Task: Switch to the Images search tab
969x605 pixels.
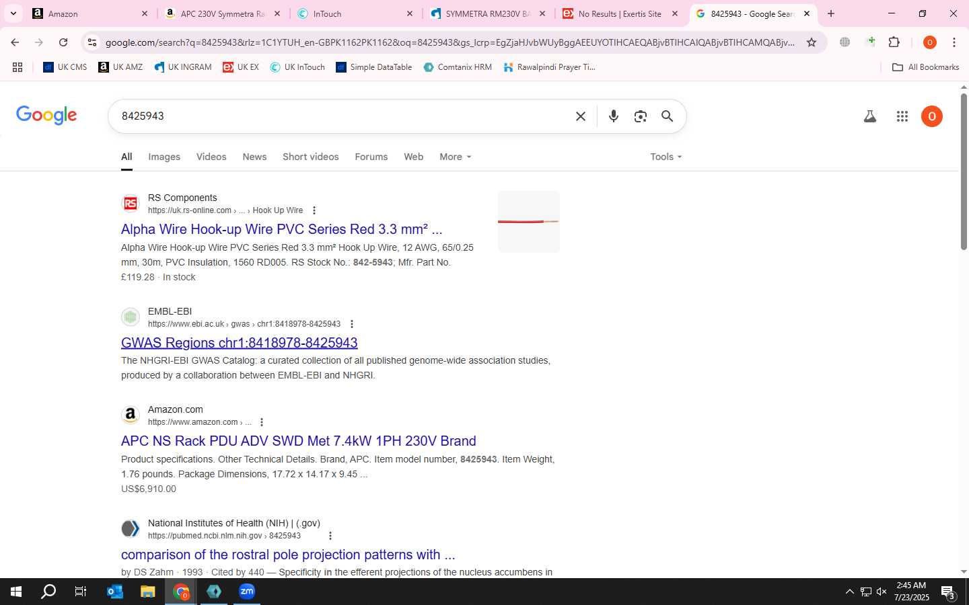Action: (164, 157)
